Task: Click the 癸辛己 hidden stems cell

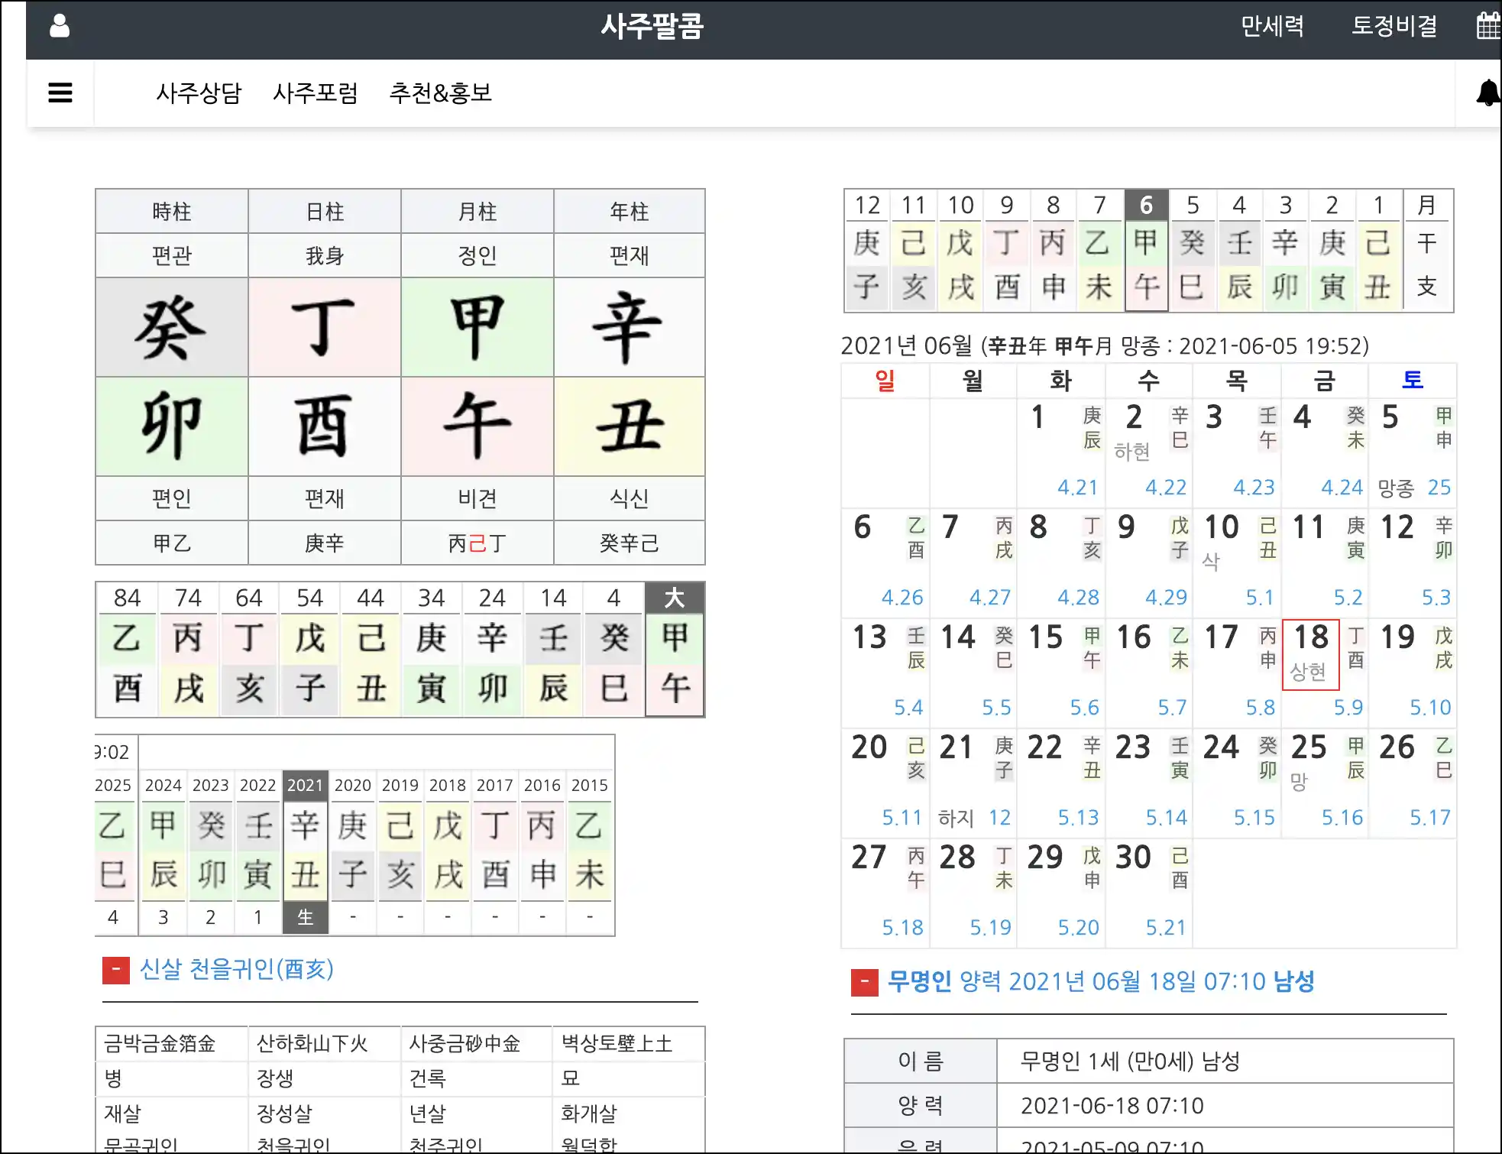Action: [x=629, y=543]
